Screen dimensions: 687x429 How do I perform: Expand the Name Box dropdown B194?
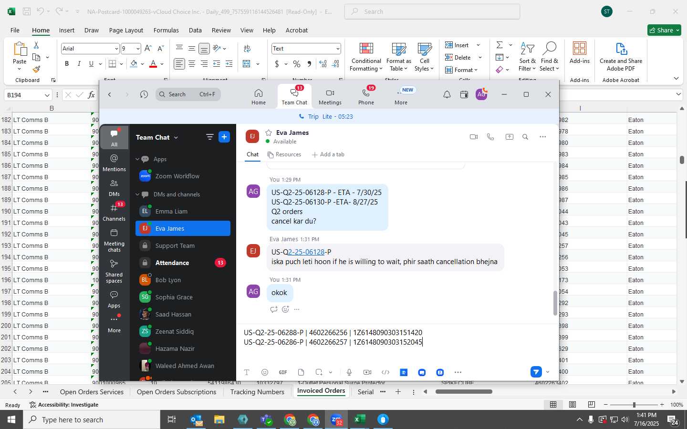[x=47, y=95]
